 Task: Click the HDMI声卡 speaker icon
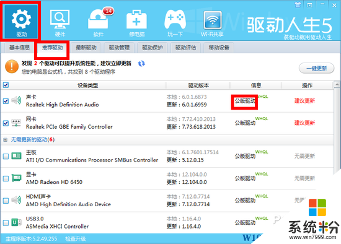point(16,200)
